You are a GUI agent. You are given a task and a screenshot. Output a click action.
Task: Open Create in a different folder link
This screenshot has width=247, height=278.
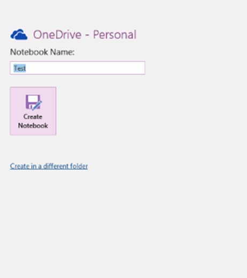49,166
